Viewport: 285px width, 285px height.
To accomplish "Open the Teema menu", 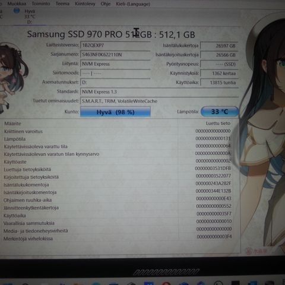I will pos(62,4).
